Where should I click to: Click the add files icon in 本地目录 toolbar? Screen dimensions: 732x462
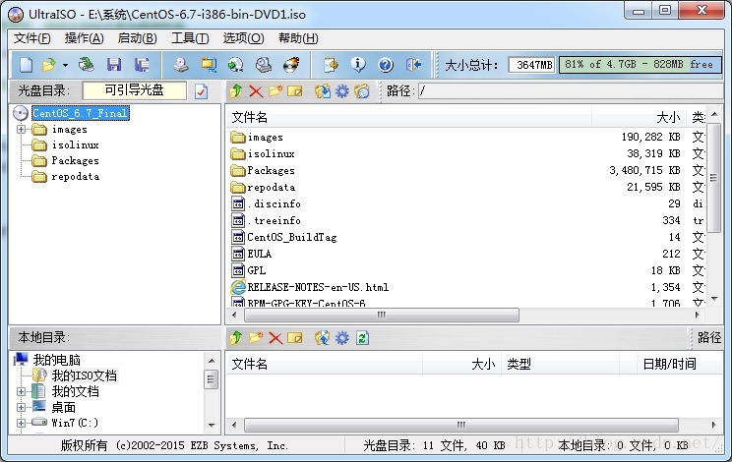tap(322, 337)
